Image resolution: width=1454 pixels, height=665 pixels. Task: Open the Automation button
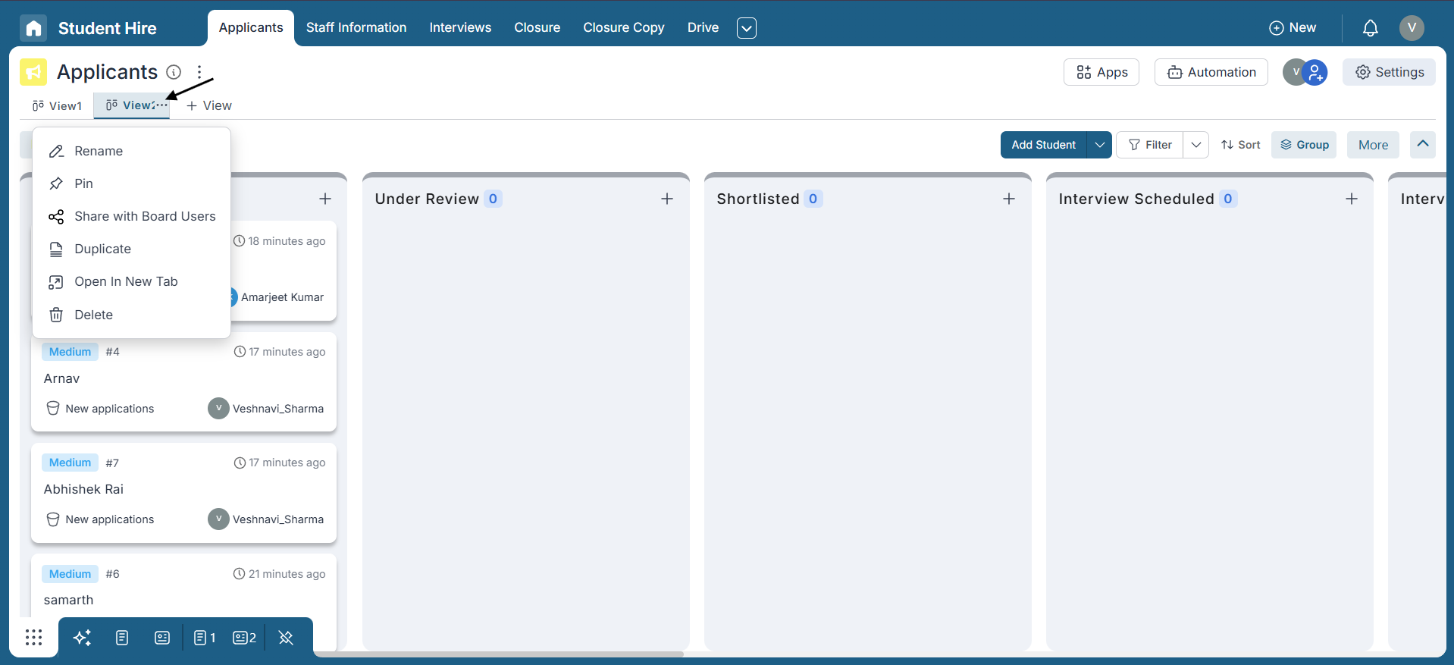(x=1211, y=72)
